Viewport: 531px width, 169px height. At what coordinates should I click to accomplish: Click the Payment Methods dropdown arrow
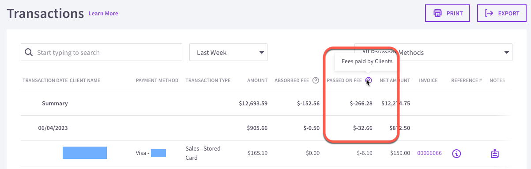coord(506,53)
